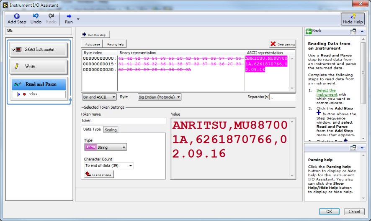Open the String type dropdown
Screen dimensions: 371x221
click(105, 147)
